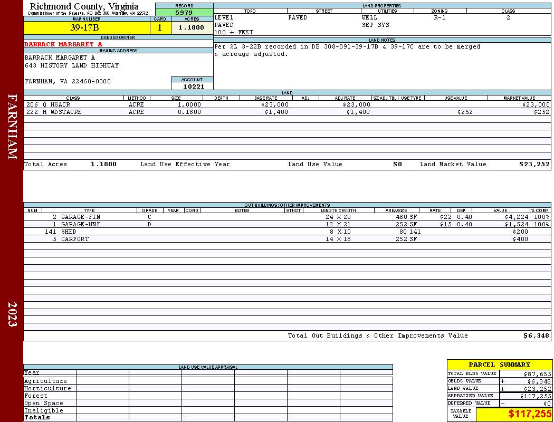Click the Parcel Summary yellow header
Viewport: 554px width, 422px height.
[499, 365]
